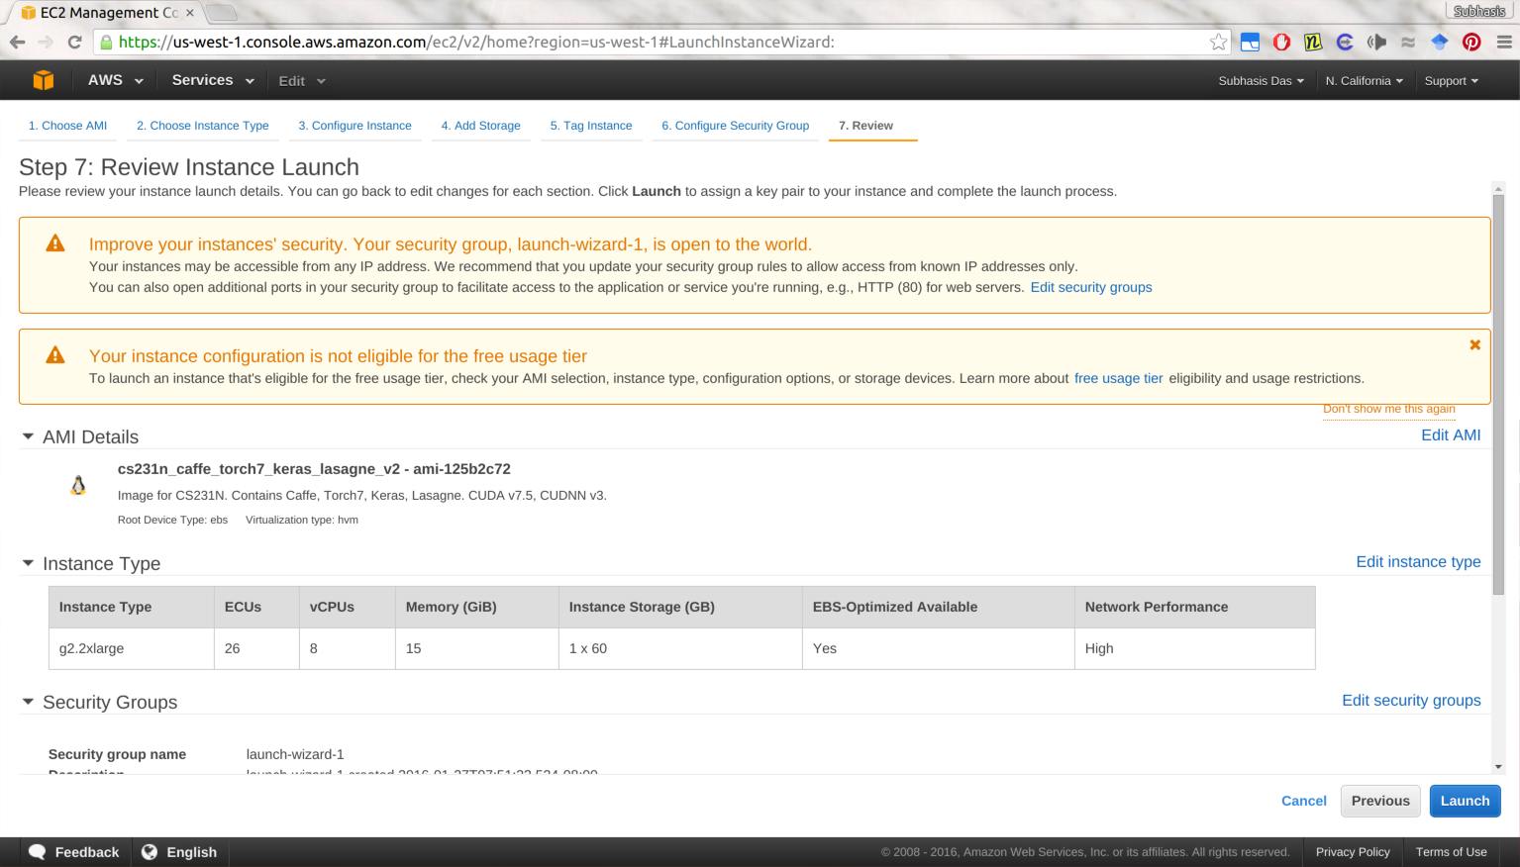Open the Chrome hamburger menu
1520x867 pixels.
point(1503,42)
